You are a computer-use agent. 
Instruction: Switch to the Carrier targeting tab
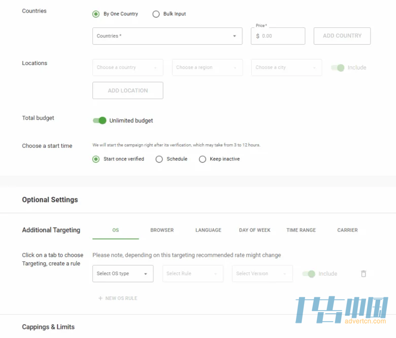click(347, 230)
